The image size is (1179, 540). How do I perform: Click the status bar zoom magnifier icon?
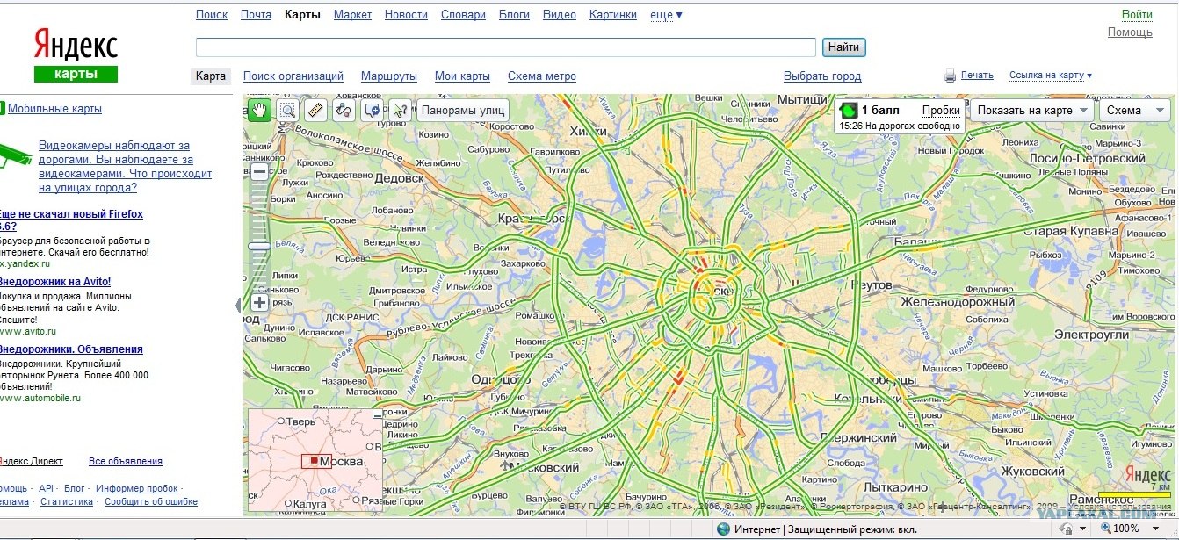pos(1105,529)
